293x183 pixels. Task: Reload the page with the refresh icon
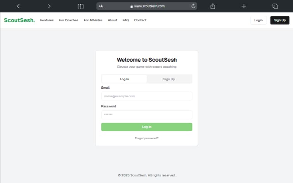tap(193, 6)
